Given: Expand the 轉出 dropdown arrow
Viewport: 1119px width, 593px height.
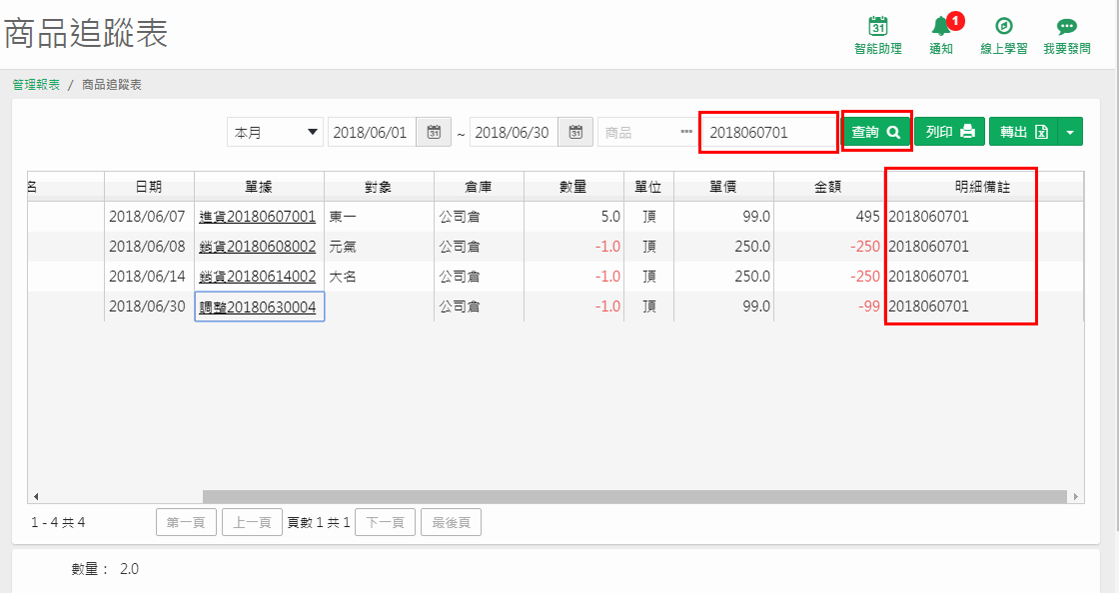Looking at the screenshot, I should (1070, 132).
